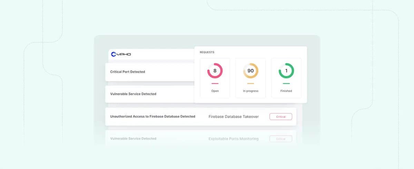Select the green bar under the Finished donut
The image size is (414, 169).
coord(286,83)
